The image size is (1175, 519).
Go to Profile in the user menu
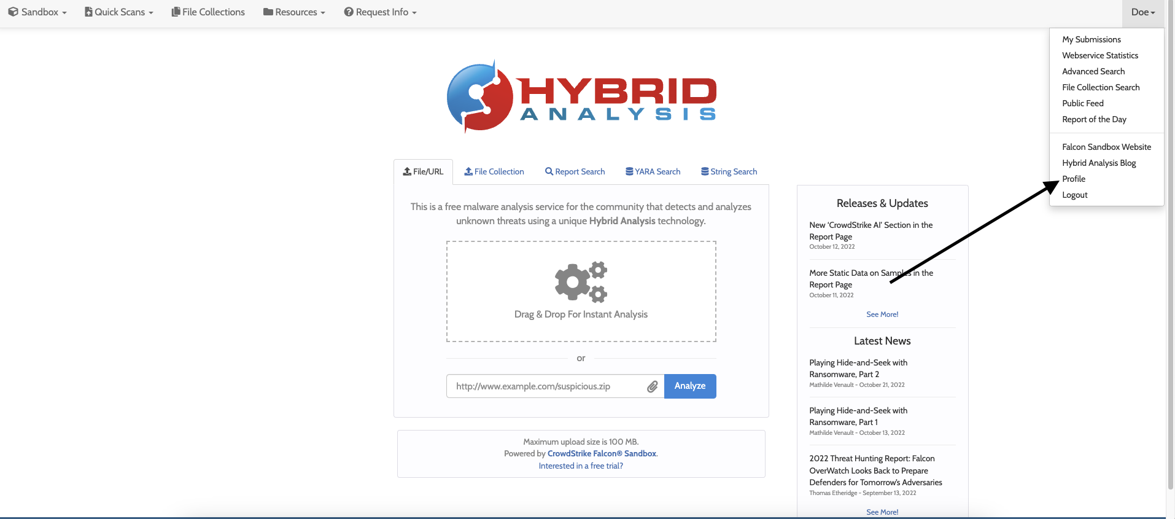point(1073,179)
